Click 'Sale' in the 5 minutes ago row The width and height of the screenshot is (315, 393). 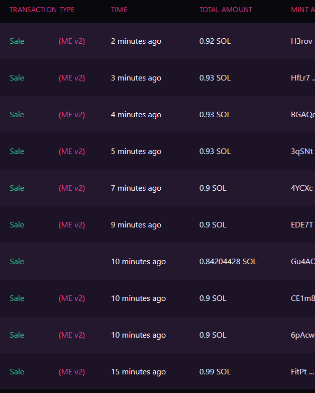click(x=17, y=151)
